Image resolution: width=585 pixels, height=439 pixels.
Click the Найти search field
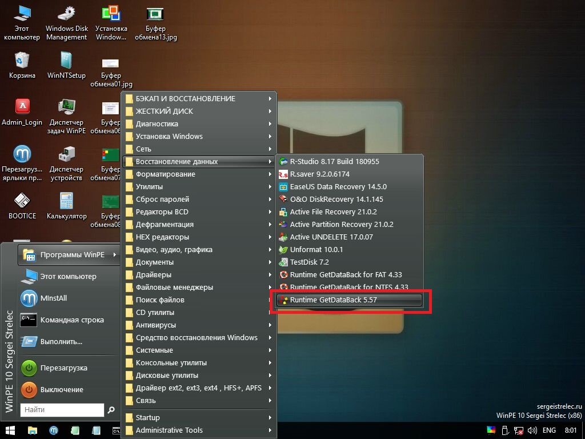(62, 410)
